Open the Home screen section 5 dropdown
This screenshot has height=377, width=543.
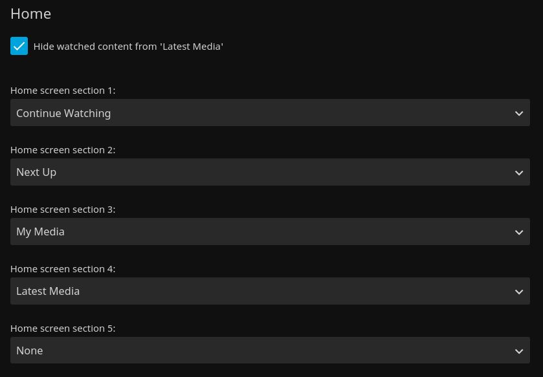click(270, 350)
